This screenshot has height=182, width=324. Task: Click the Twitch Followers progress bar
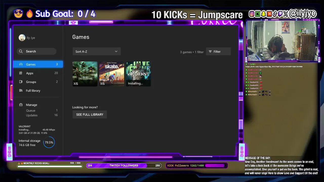click(124, 166)
